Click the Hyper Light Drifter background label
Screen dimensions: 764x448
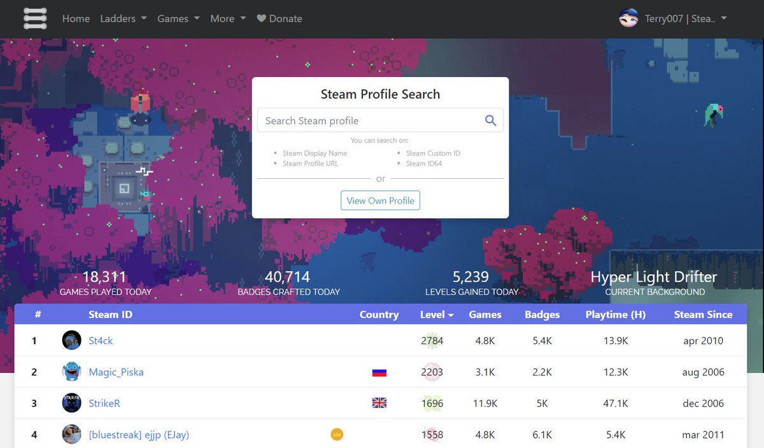click(654, 277)
